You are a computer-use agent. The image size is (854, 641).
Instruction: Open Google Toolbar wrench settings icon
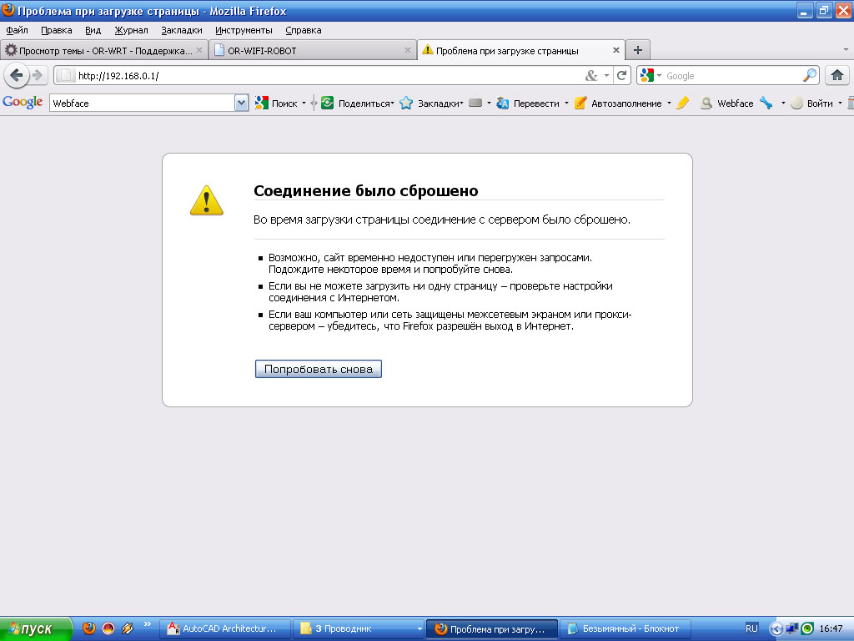(x=766, y=103)
